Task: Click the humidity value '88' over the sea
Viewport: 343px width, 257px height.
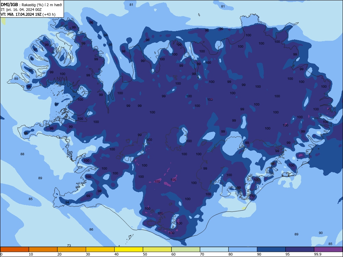Action: [22, 154]
